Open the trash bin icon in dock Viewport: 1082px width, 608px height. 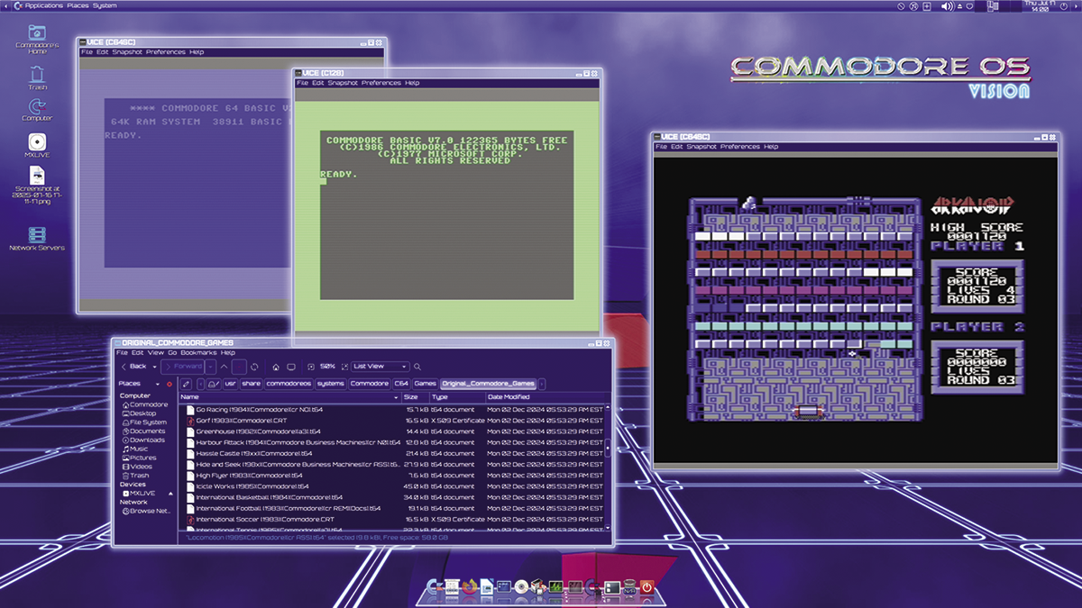coord(628,587)
